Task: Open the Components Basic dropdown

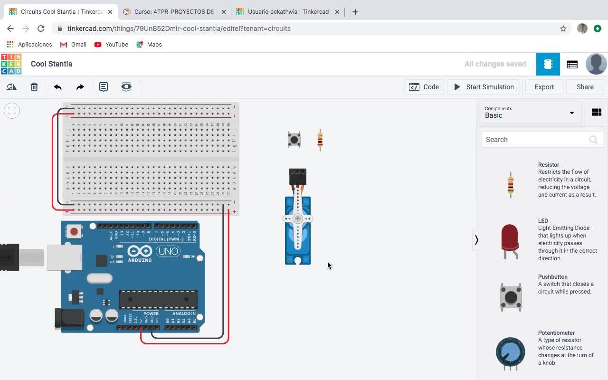Action: click(530, 113)
